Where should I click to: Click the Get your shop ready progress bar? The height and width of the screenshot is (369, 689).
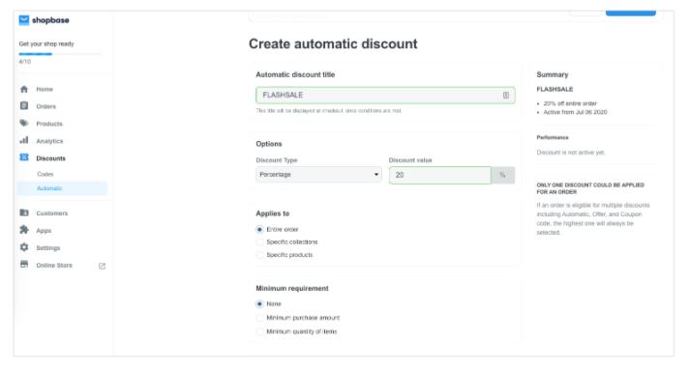click(60, 54)
